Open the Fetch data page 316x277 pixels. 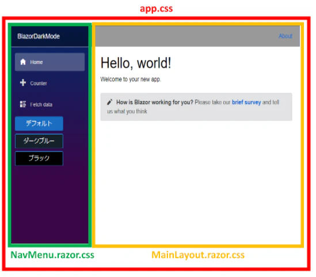pos(50,104)
